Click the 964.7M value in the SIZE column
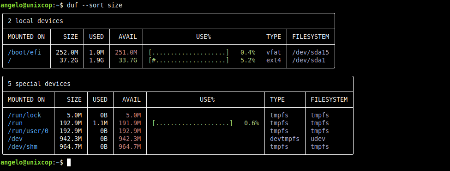This screenshot has height=171, width=450. [71, 147]
